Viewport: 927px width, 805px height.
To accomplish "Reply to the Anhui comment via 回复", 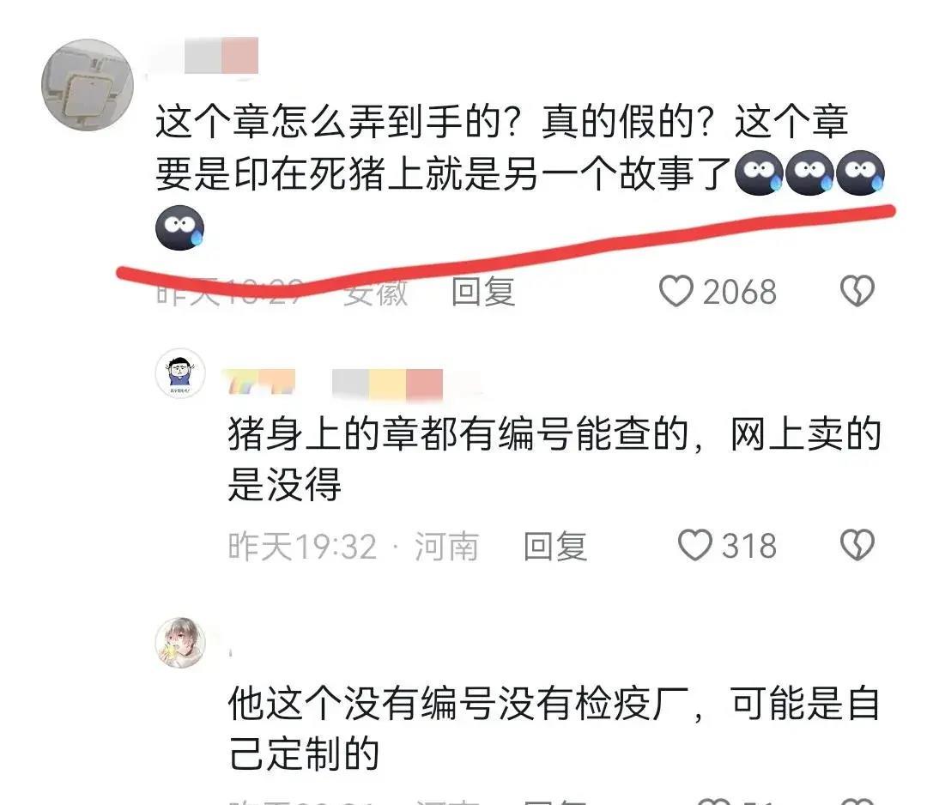I will click(x=483, y=292).
